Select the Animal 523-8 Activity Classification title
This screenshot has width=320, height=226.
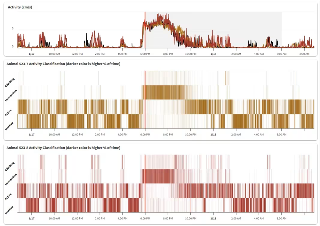pyautogui.click(x=63, y=148)
